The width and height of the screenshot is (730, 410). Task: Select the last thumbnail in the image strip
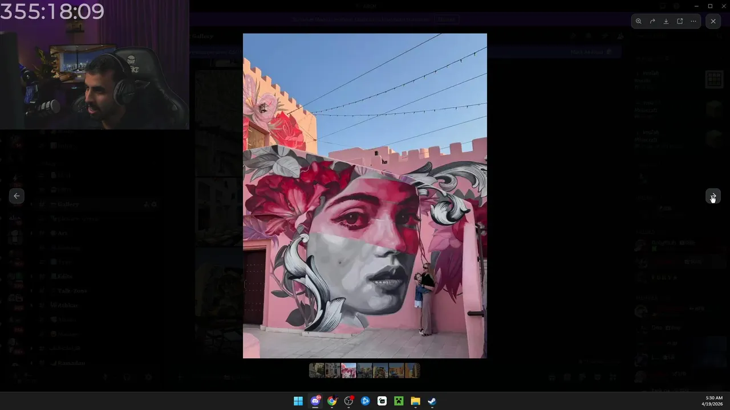pos(412,371)
